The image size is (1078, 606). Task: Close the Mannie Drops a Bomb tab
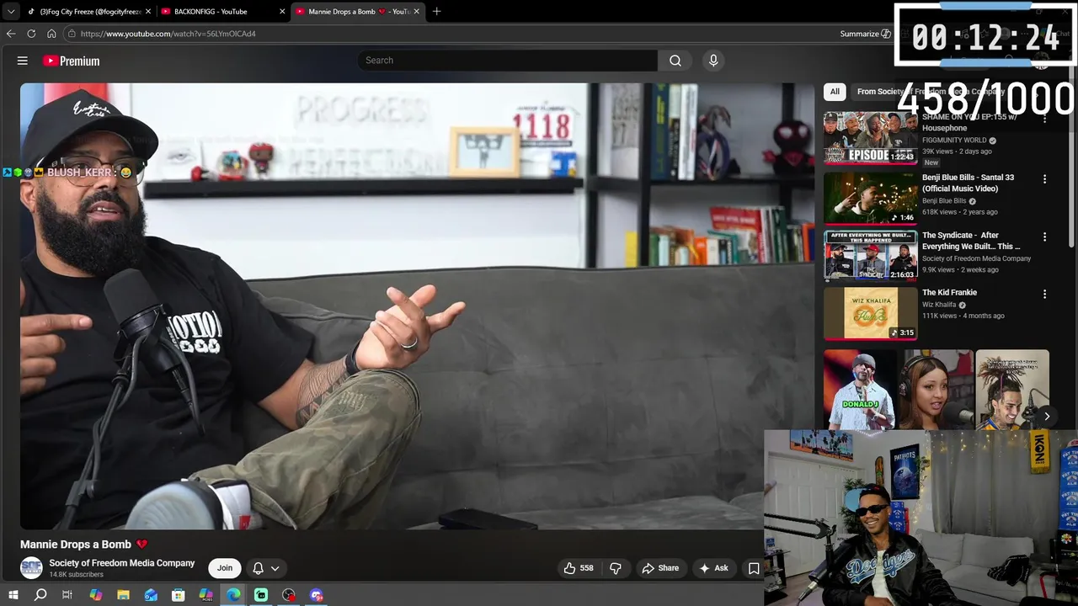(x=416, y=12)
